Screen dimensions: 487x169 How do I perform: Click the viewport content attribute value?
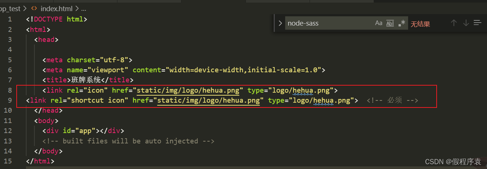(245, 70)
